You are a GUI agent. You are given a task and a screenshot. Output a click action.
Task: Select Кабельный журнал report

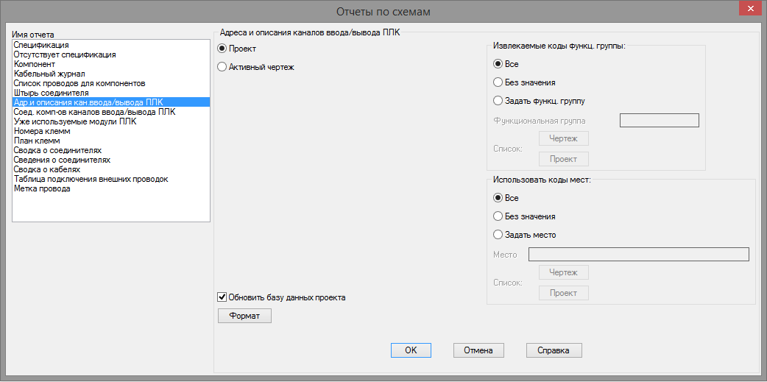(x=111, y=74)
